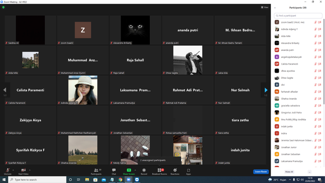Toggle video icon for Ghaitsa Ananda in list
Viewport: 325px width, 183px height.
319,99
